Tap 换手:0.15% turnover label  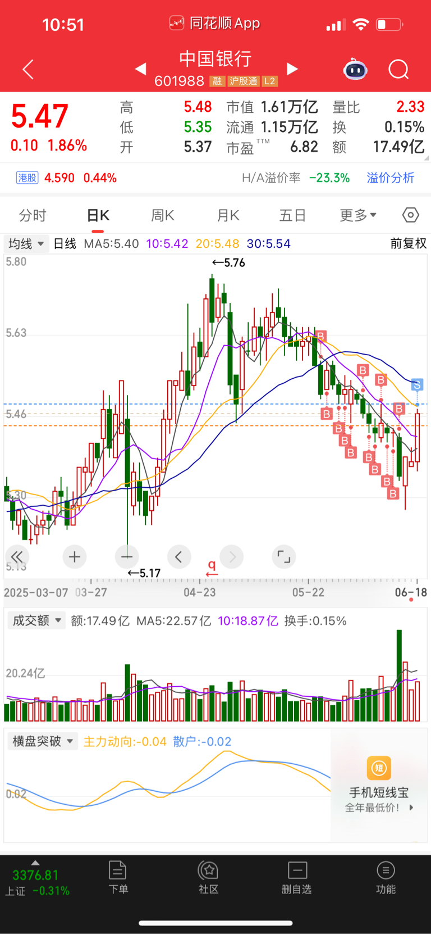click(315, 621)
